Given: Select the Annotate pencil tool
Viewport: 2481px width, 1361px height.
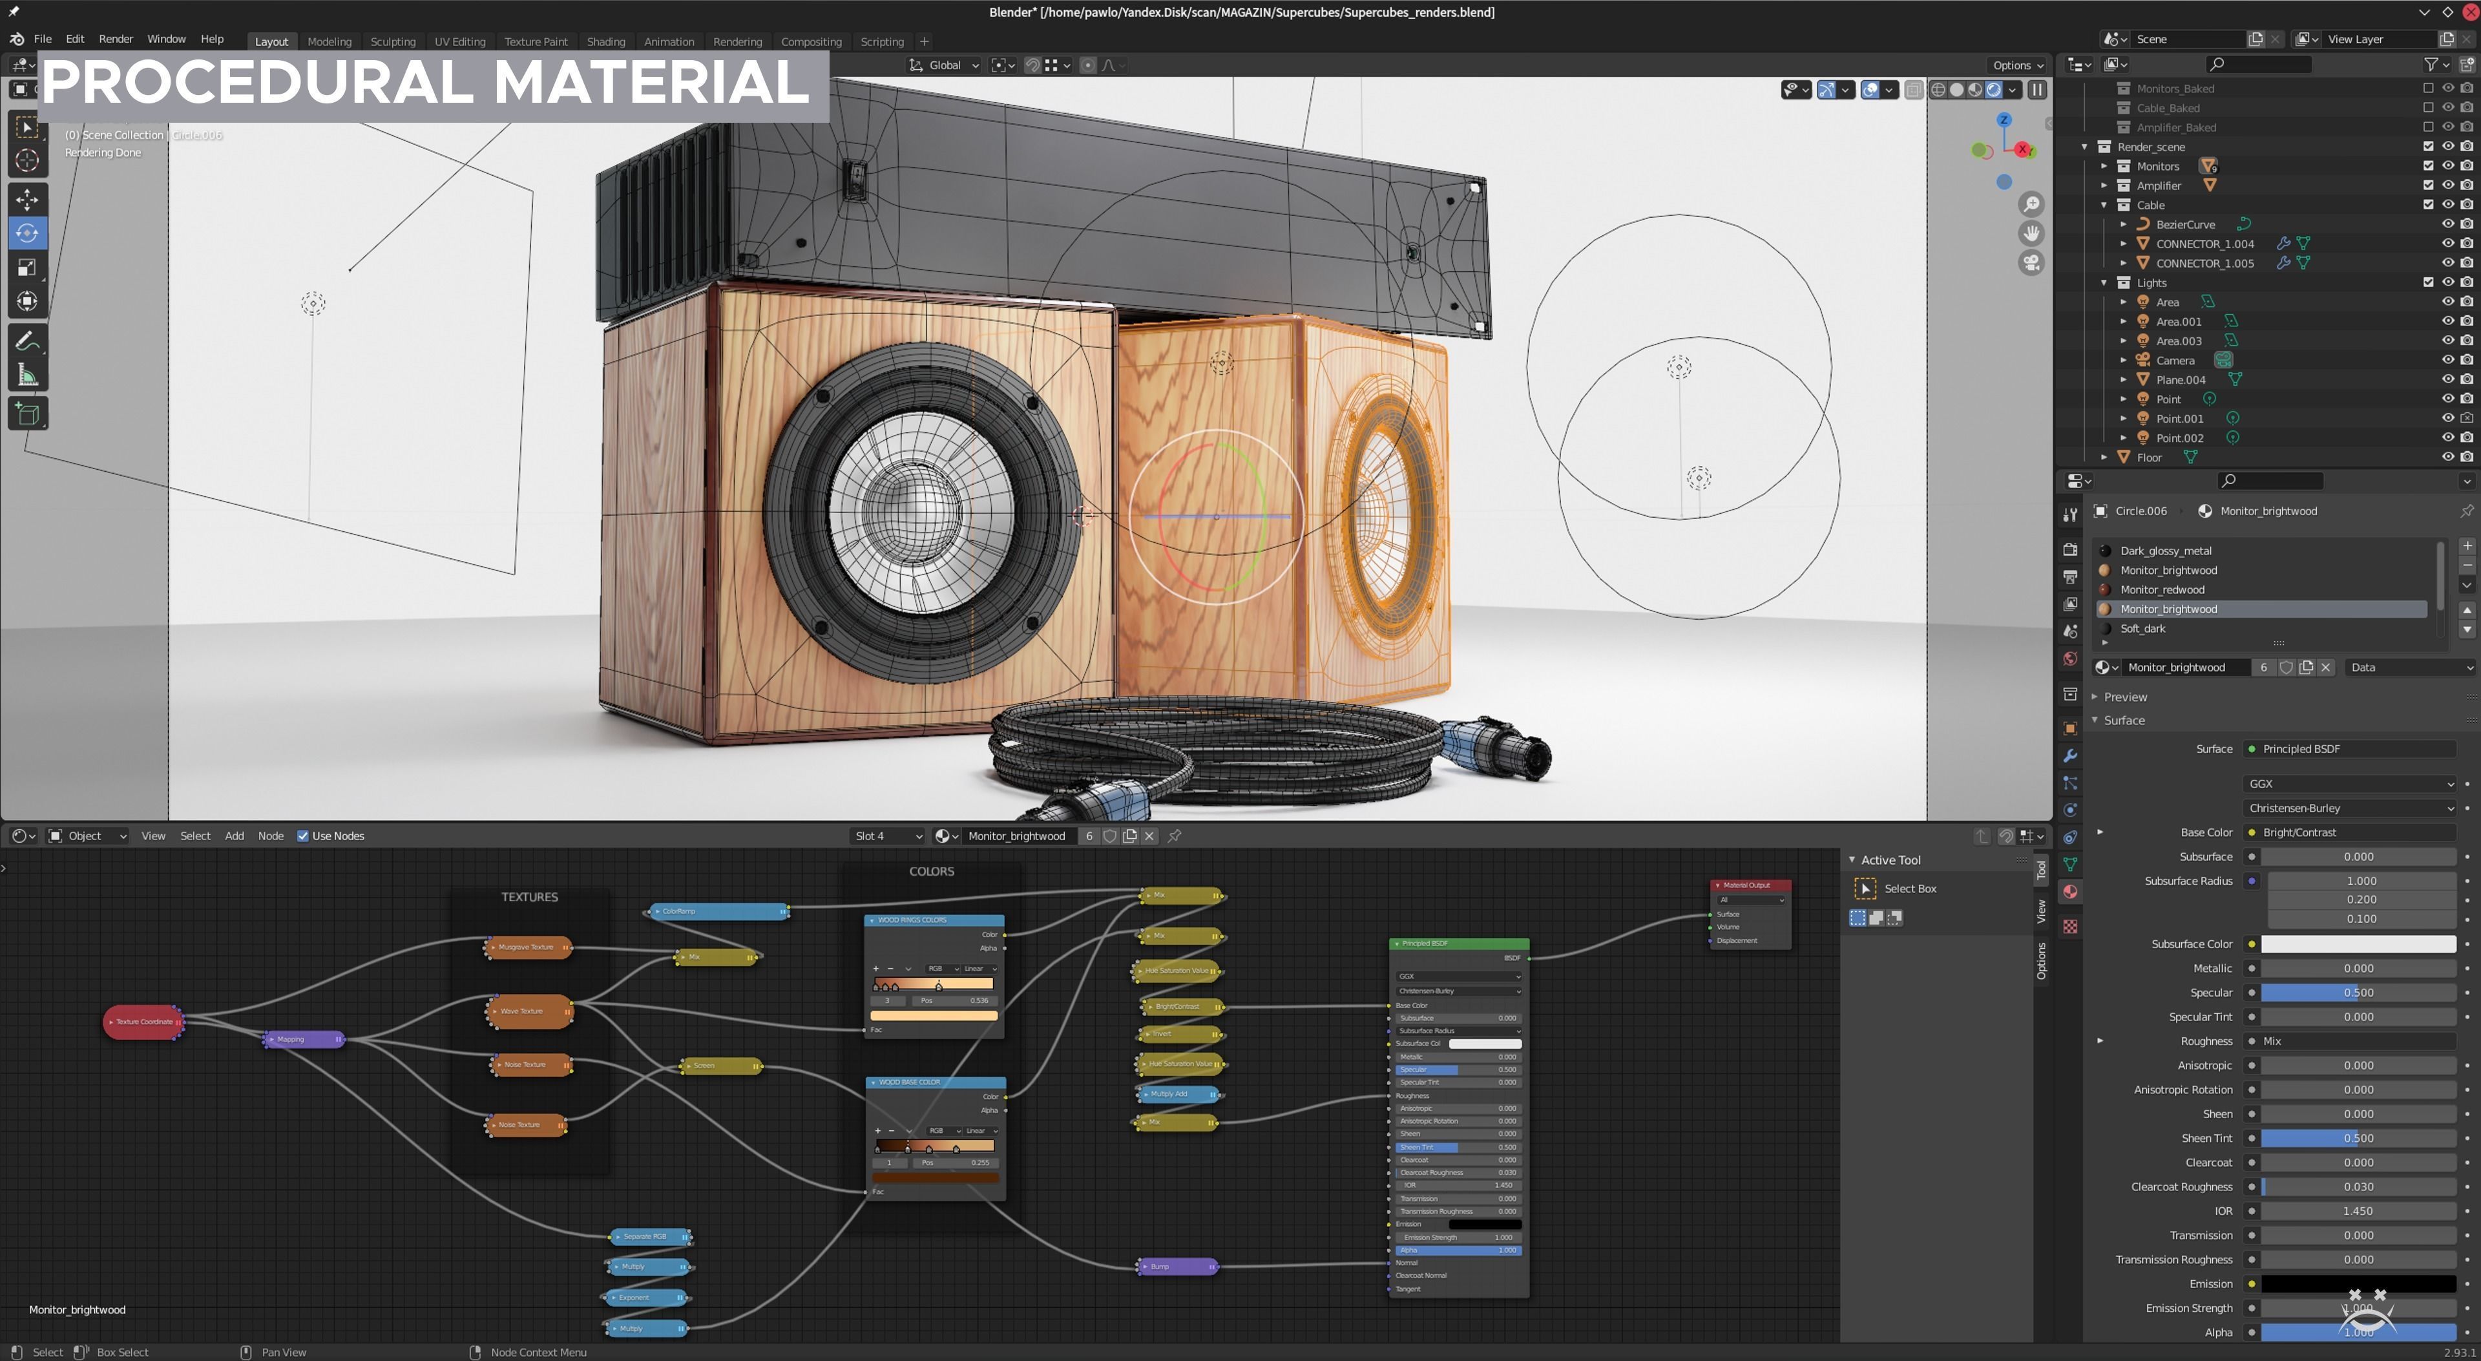Looking at the screenshot, I should [27, 341].
